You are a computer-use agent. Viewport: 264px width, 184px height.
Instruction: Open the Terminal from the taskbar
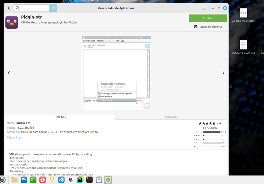tap(89, 180)
